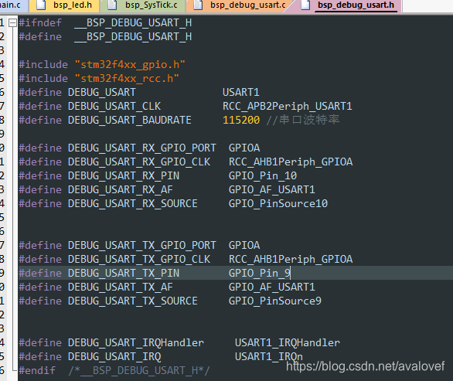Click GPIOA on the RX_GPIO_PORT line
This screenshot has height=381, width=453.
coord(244,148)
